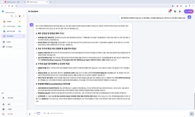The width and height of the screenshot is (195, 117).
Task: Open the tab search dropdown arrow
Action: [x=2, y=2]
